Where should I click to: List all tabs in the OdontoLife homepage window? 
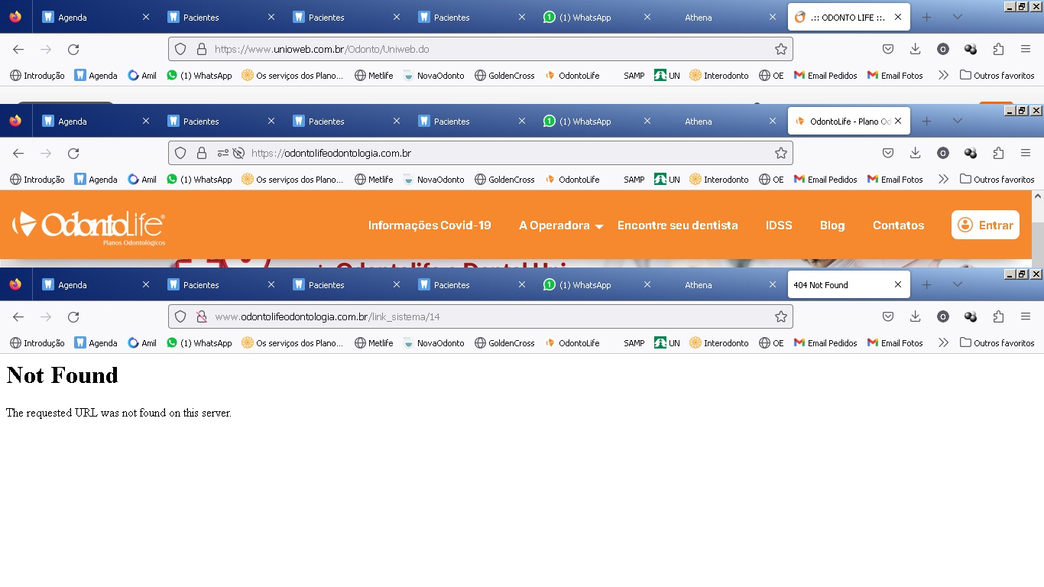958,122
